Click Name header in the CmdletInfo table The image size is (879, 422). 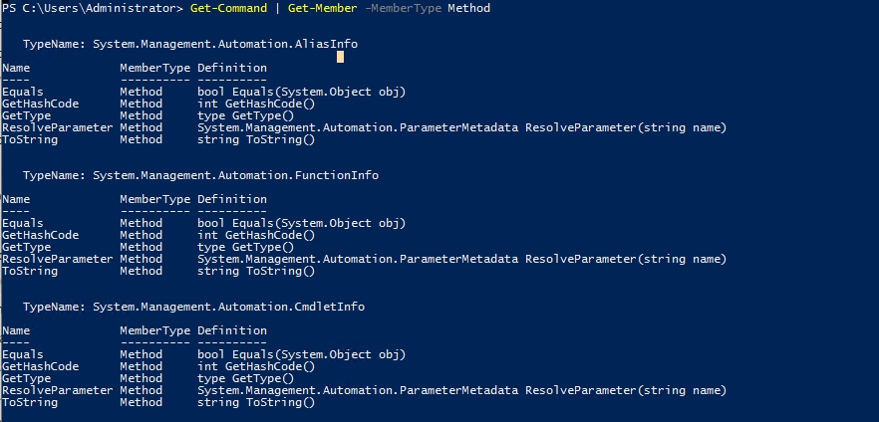click(x=16, y=330)
